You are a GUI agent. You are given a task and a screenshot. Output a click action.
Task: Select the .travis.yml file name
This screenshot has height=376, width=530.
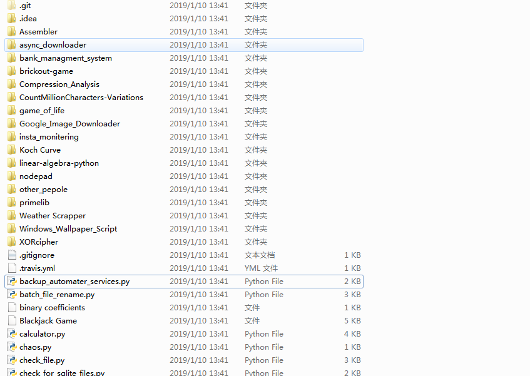[x=37, y=268]
